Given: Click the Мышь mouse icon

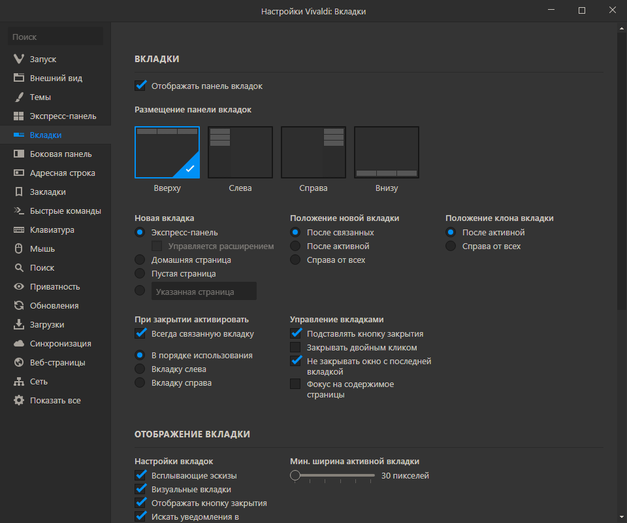Looking at the screenshot, I should 19,248.
